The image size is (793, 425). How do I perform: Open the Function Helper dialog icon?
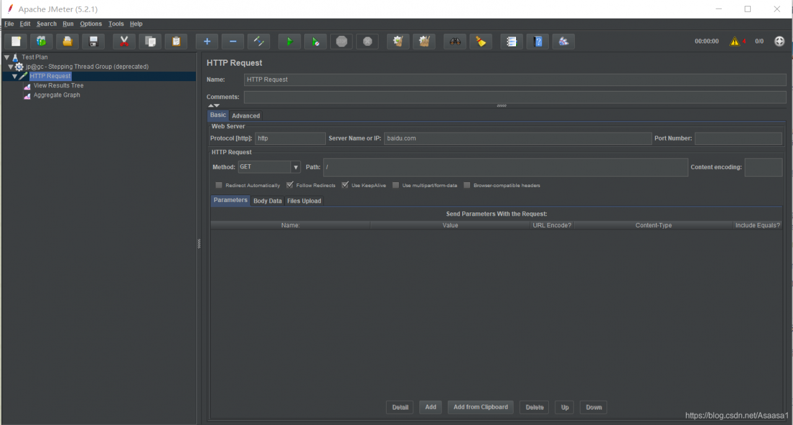tap(512, 42)
